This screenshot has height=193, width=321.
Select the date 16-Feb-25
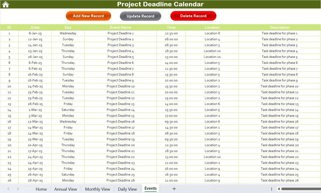click(35, 75)
